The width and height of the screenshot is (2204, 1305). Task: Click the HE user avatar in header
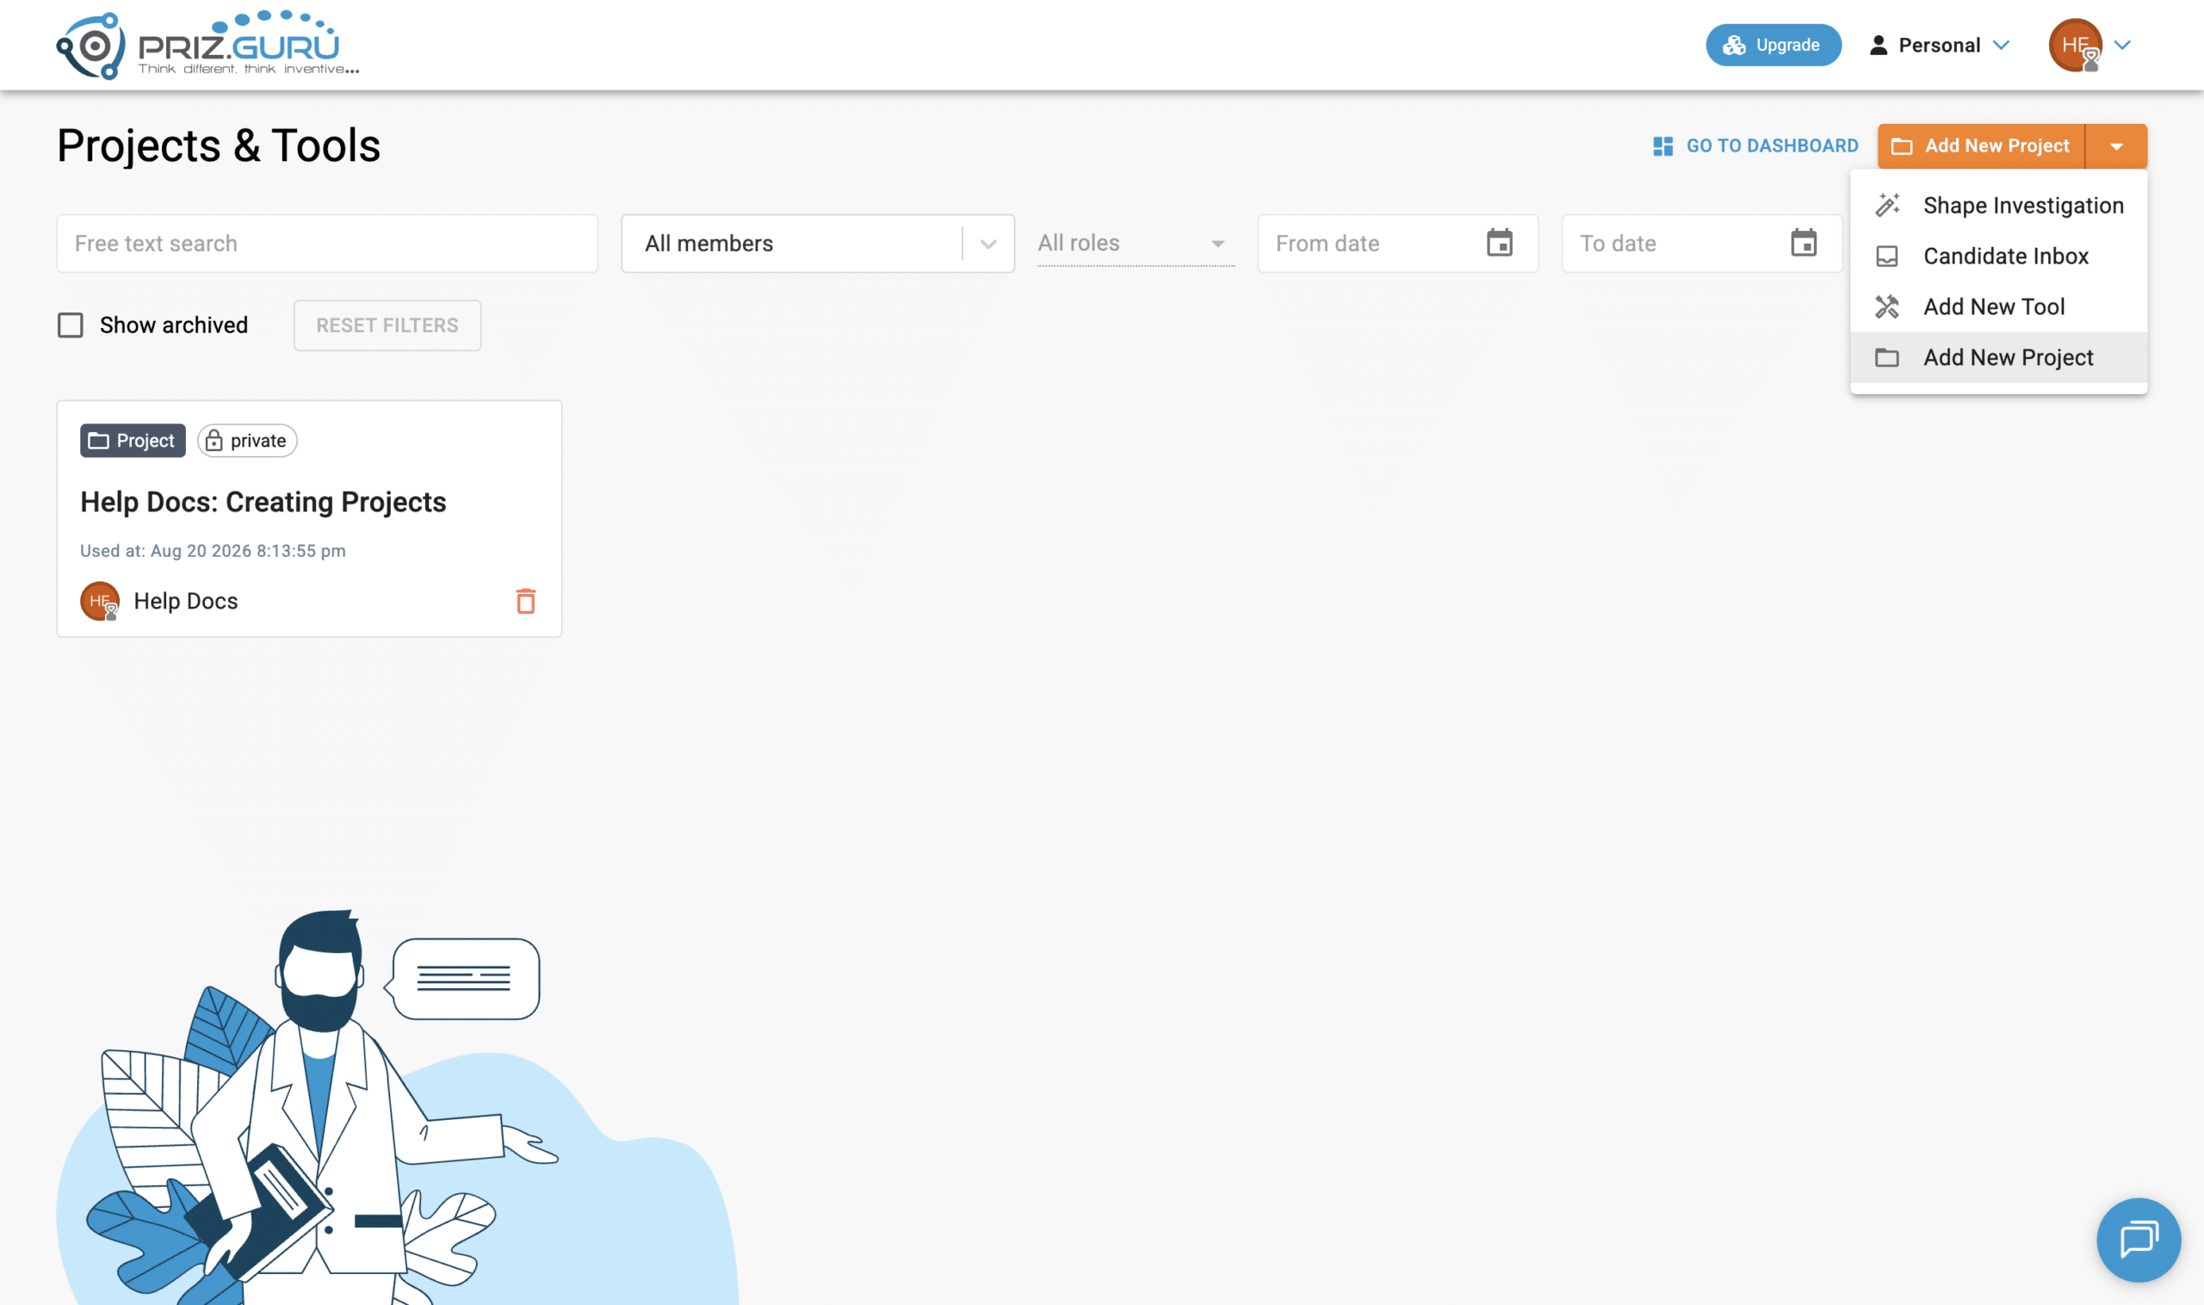[x=2075, y=45]
